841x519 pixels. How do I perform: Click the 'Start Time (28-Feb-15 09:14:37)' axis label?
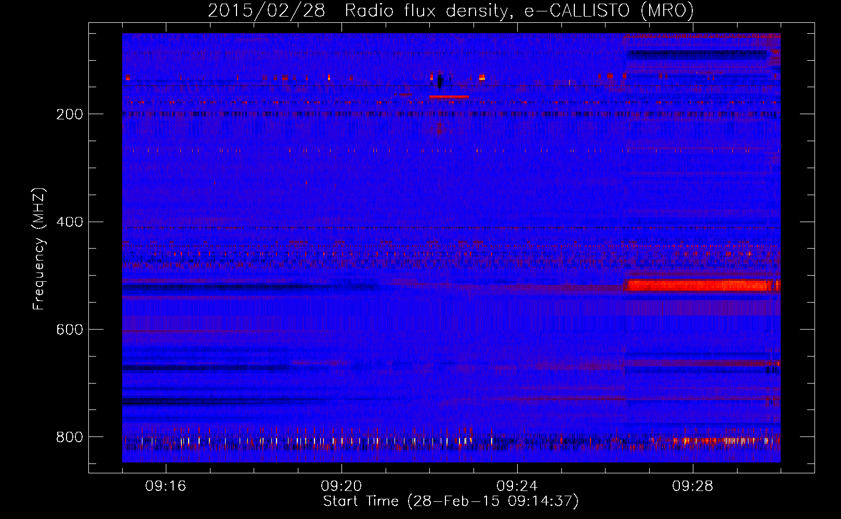(x=451, y=501)
